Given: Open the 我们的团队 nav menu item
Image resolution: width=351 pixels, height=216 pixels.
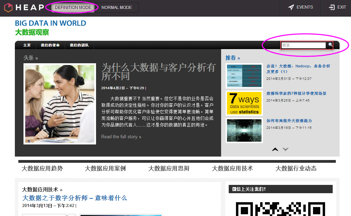Looking at the screenshot, I should [x=79, y=45].
